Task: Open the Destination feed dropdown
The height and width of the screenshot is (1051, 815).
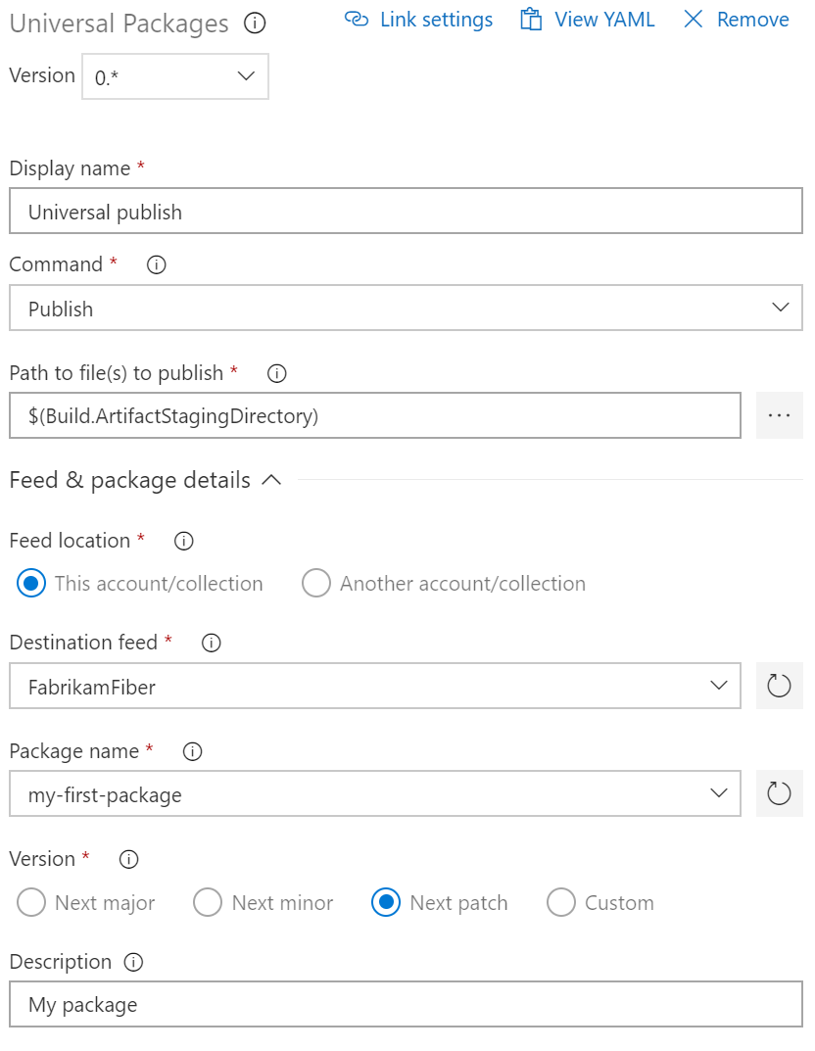Action: tap(718, 686)
